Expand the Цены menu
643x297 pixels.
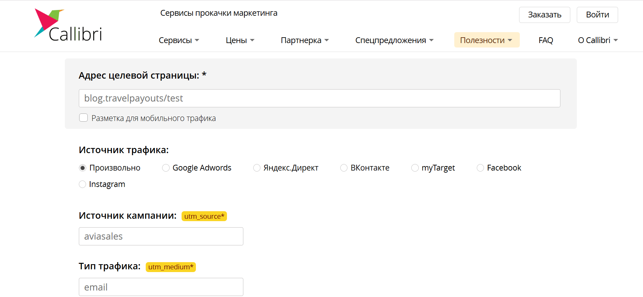[240, 40]
